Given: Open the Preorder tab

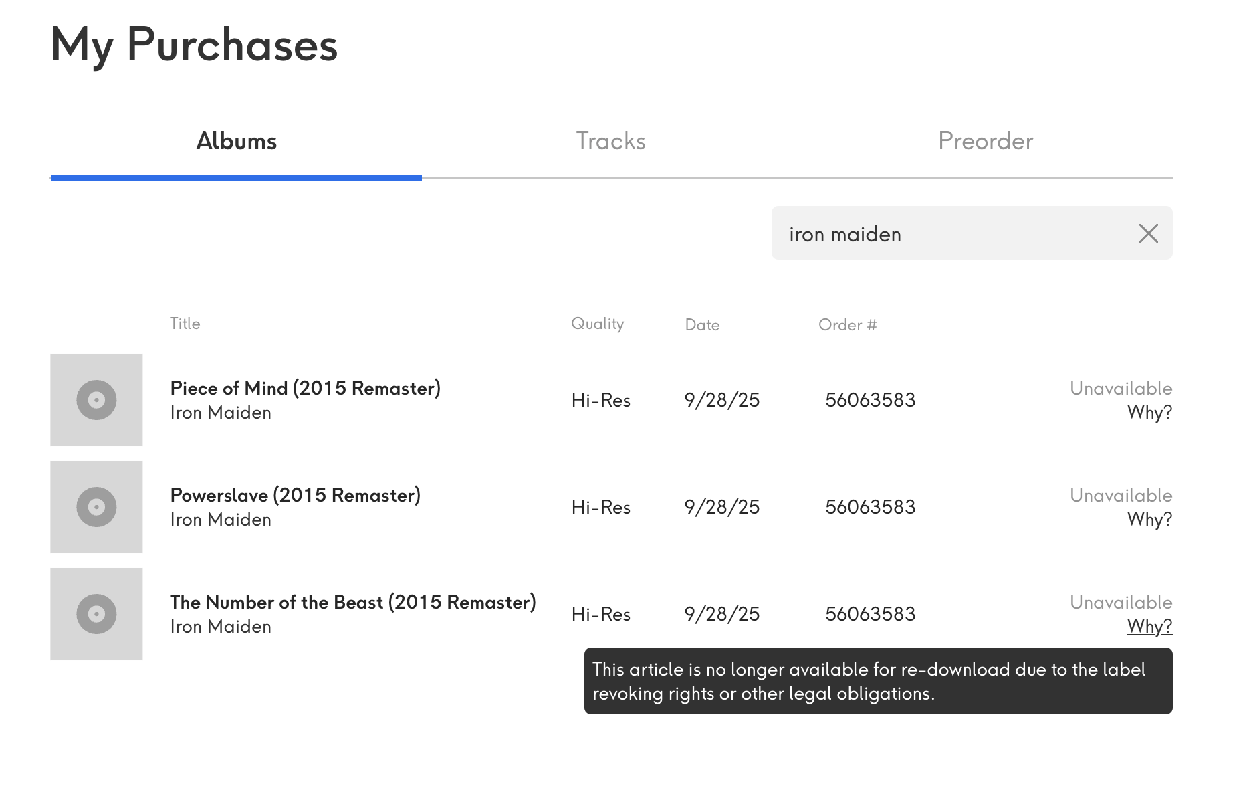Looking at the screenshot, I should point(986,141).
